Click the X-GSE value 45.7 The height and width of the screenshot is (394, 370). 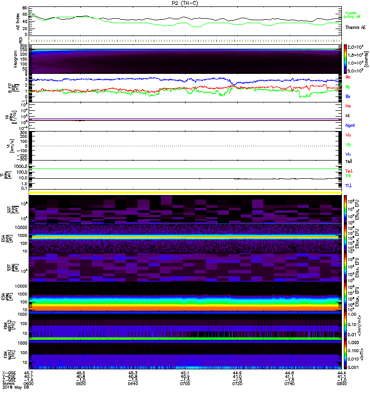tap(29, 373)
